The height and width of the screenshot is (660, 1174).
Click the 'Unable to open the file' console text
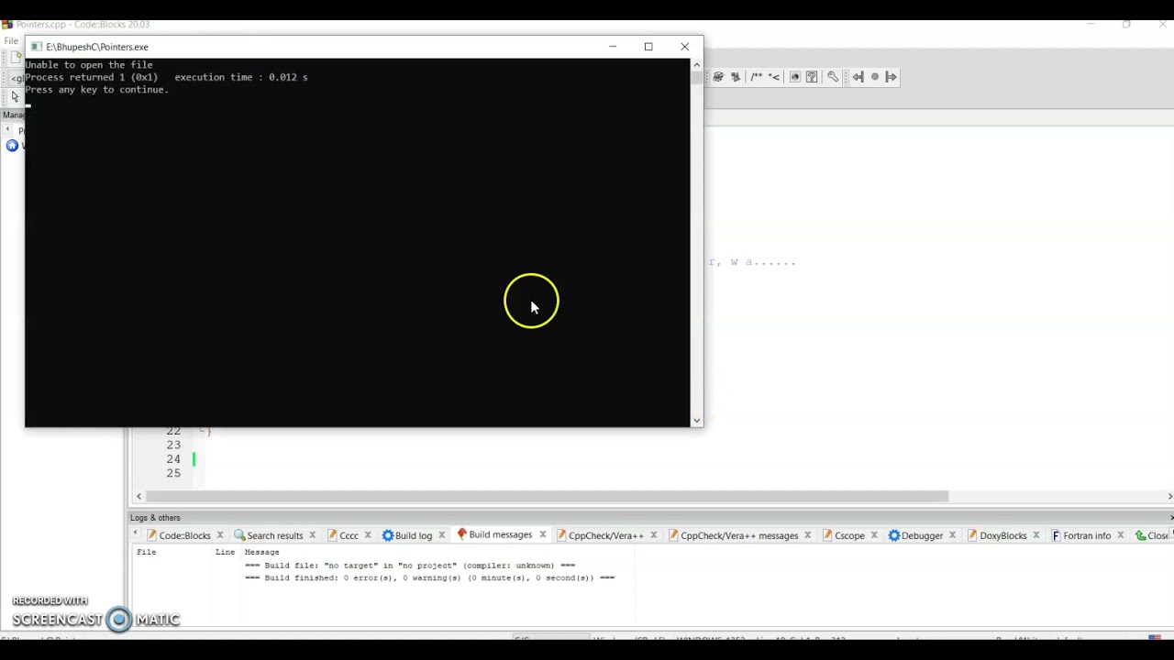click(89, 65)
